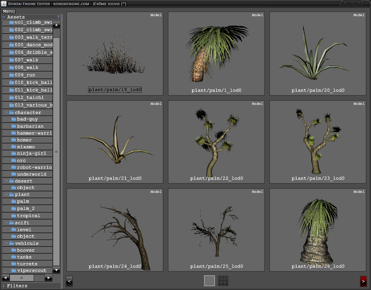Switch to 3x3 grid view mode
The height and width of the screenshot is (290, 371).
(223, 281)
